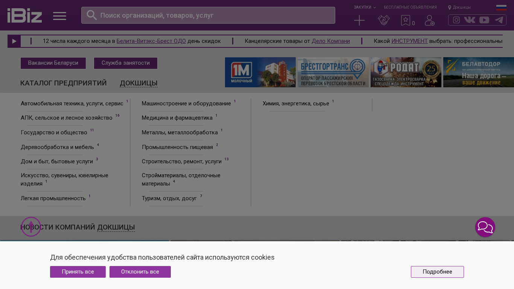514x289 pixels.
Task: Open Государство и общество category
Action: 54,132
